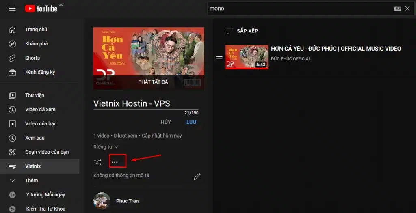Click the PHÁT TẤT CẢ play all overlay
This screenshot has height=213, width=416.
[149, 82]
